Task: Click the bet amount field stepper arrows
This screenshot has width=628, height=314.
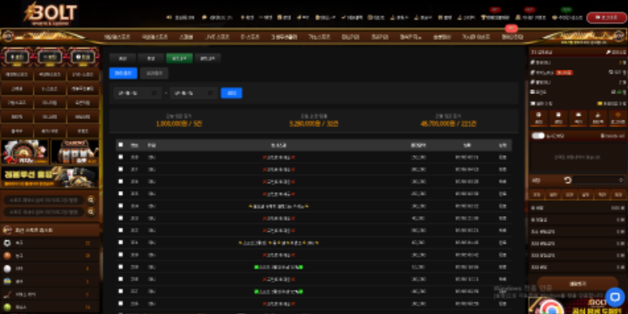Action: (x=621, y=180)
